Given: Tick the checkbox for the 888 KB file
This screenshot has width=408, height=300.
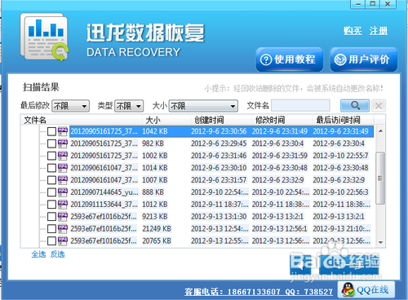Looking at the screenshot, I should tap(51, 192).
